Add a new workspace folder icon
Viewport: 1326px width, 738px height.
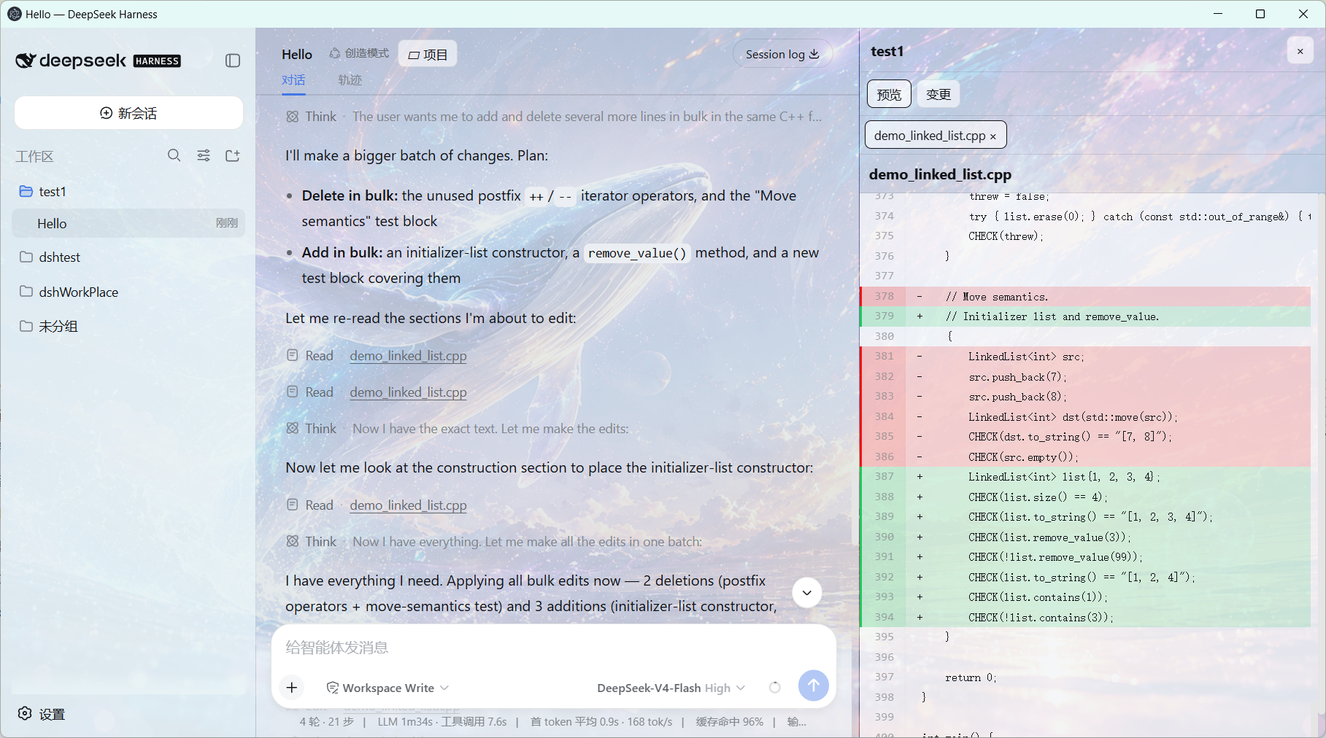pyautogui.click(x=233, y=155)
